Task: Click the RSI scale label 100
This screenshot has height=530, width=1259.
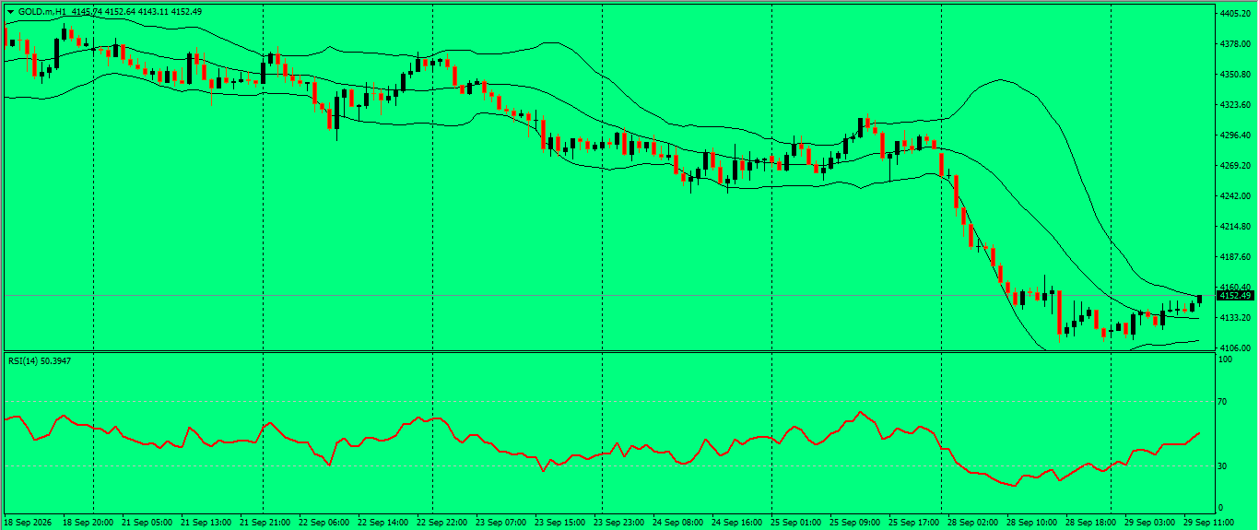Action: [1226, 359]
